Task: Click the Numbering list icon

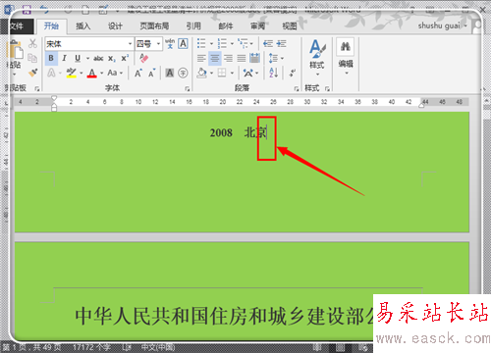Action: [x=222, y=43]
